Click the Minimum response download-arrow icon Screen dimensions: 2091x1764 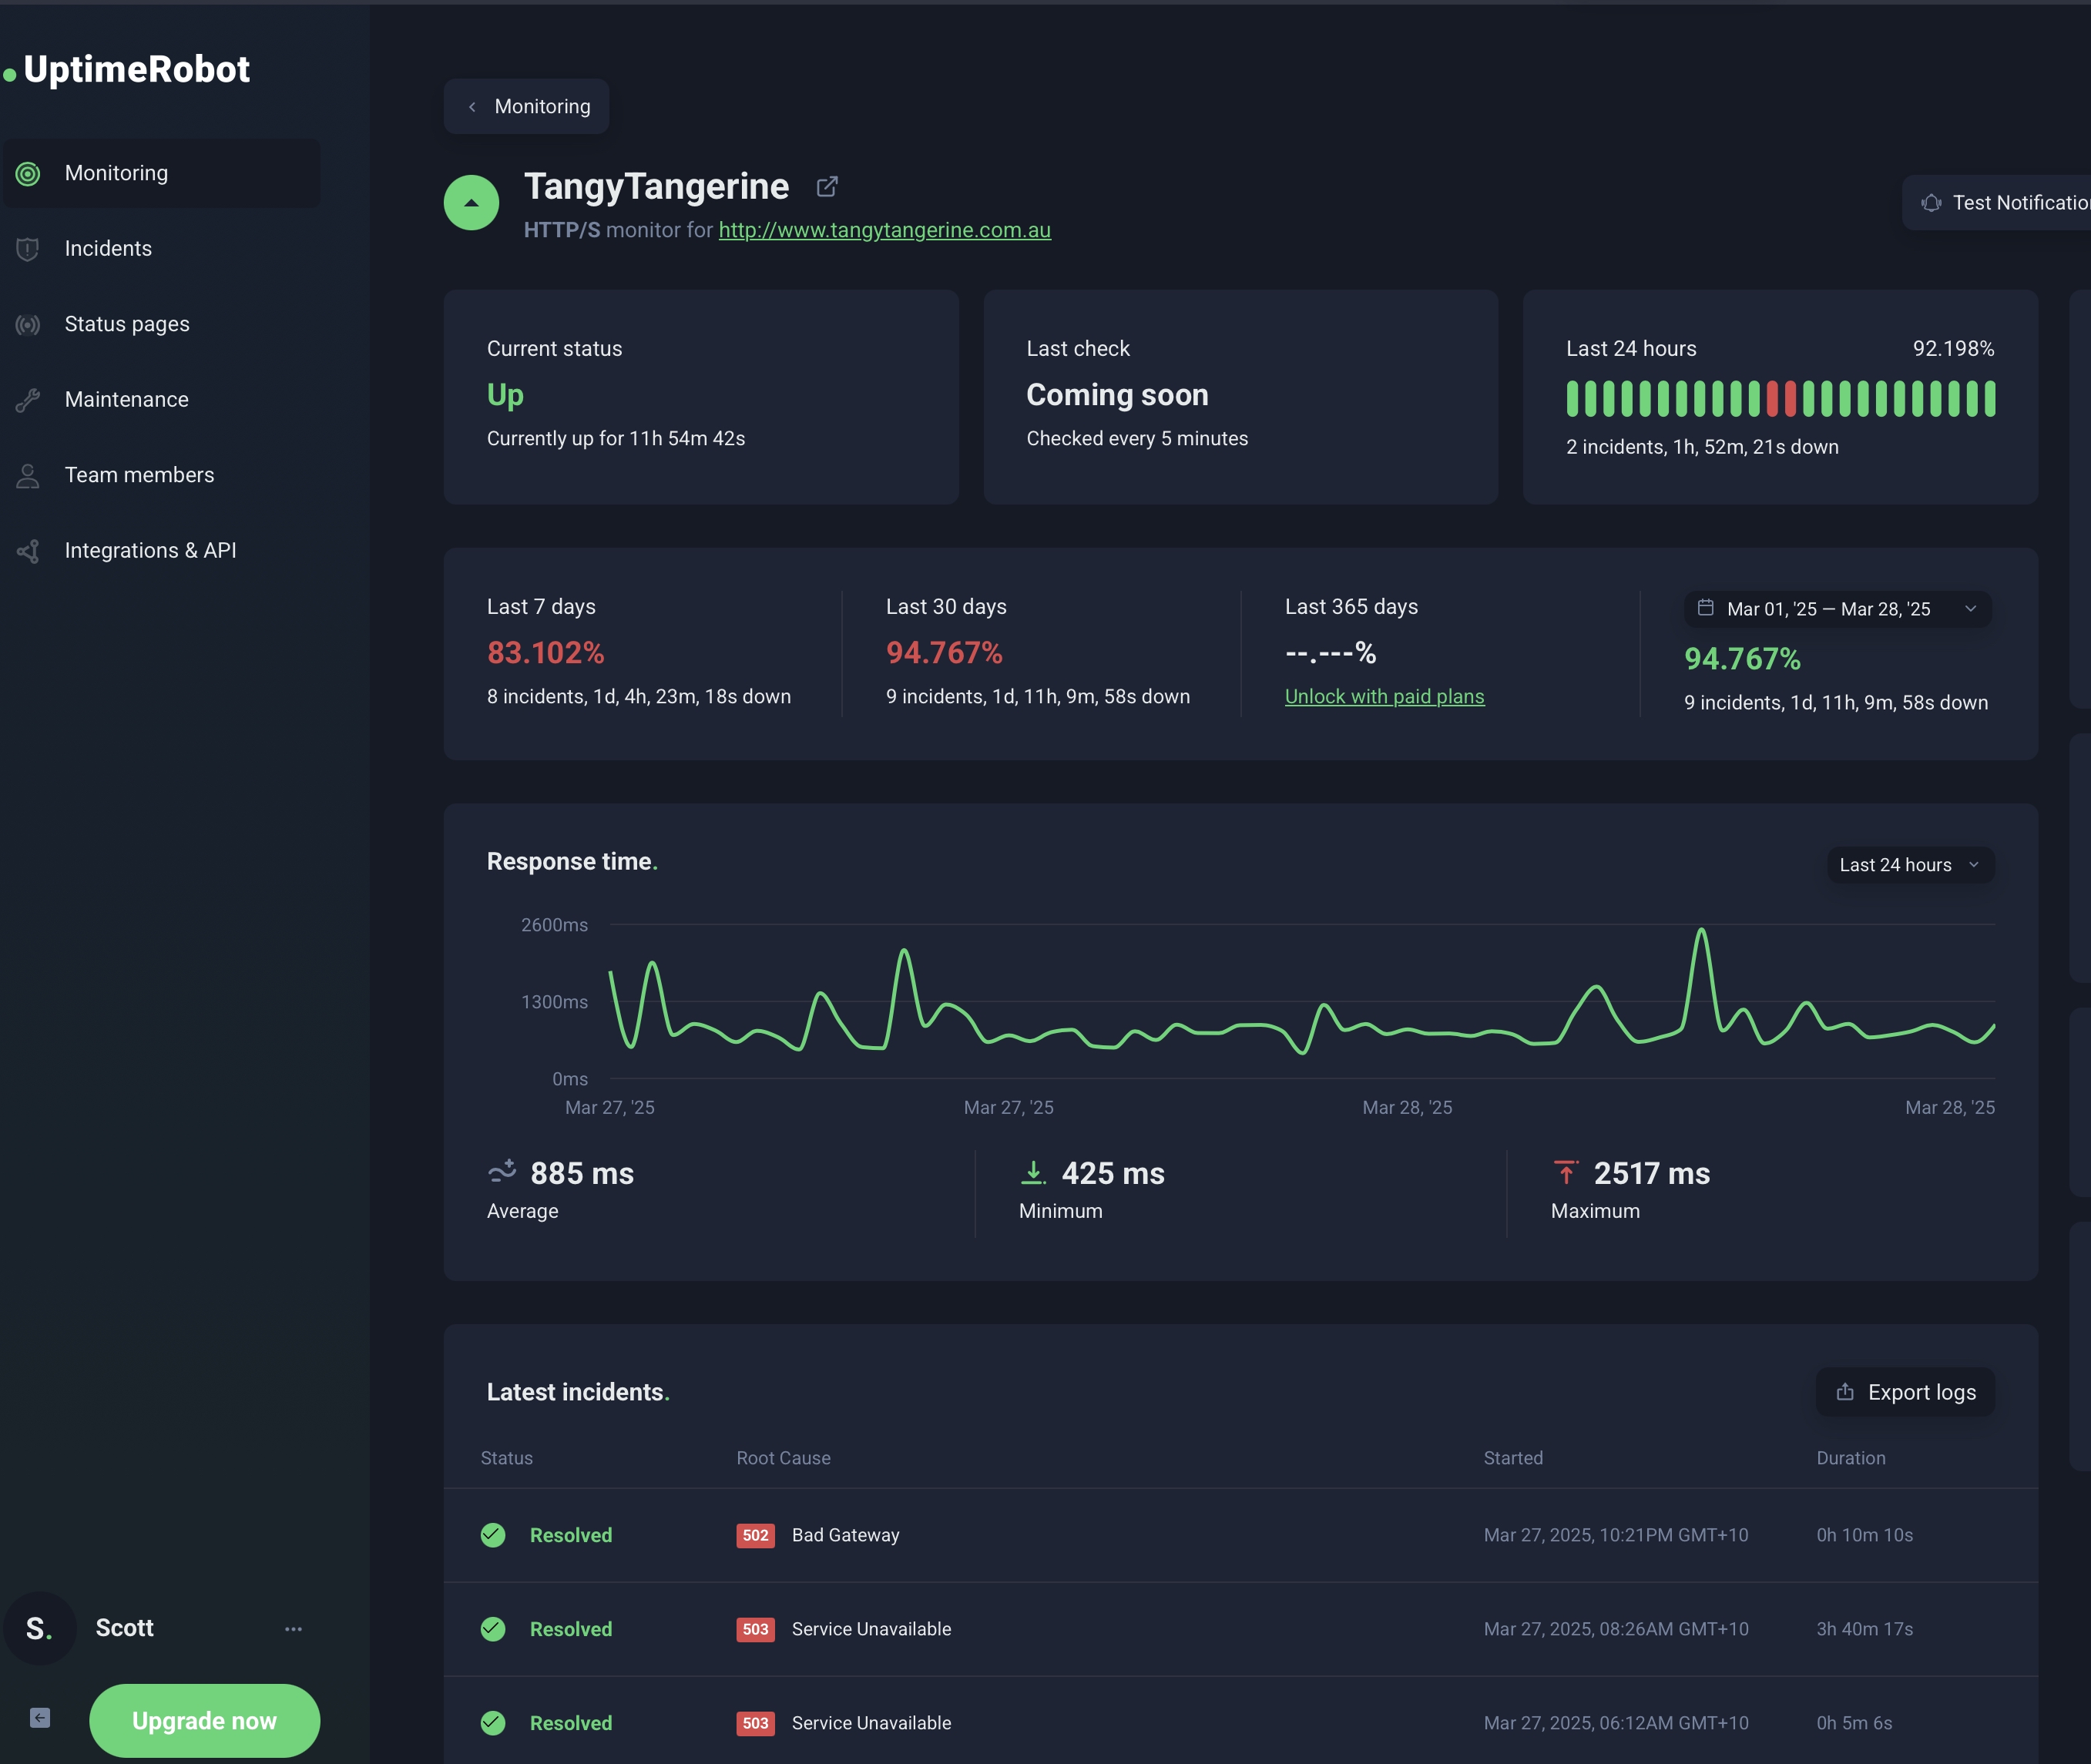(1033, 1172)
